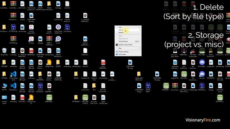
Task: Expand the View submenu in context menu
Action: (x=128, y=27)
